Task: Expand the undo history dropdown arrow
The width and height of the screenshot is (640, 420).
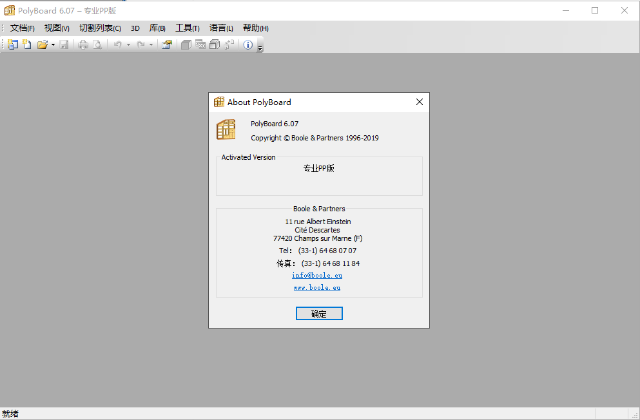Action: pyautogui.click(x=128, y=44)
